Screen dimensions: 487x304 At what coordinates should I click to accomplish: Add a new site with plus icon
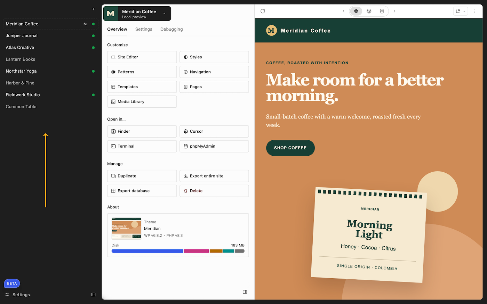(x=93, y=9)
